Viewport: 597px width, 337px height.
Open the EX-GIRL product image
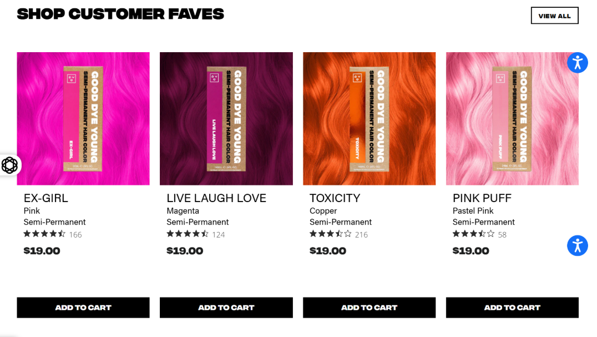click(83, 119)
